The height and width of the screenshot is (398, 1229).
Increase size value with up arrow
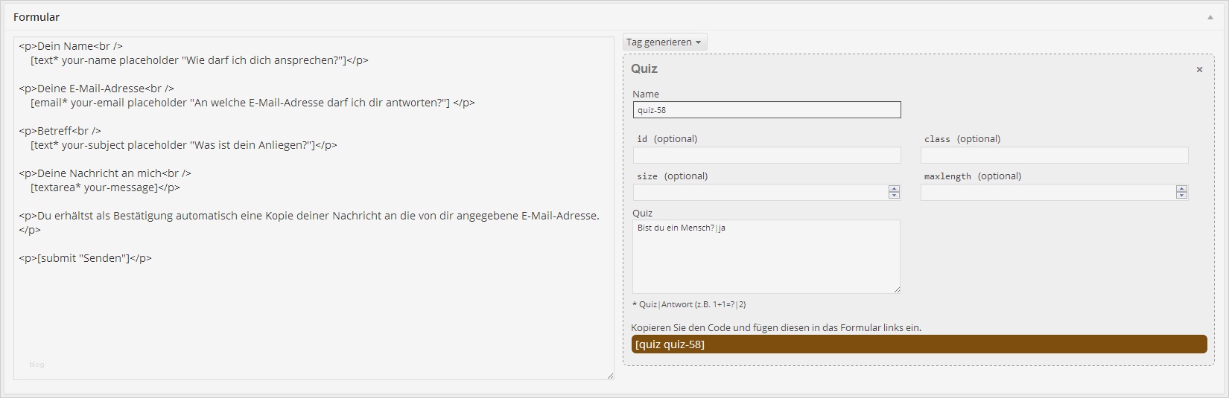[x=894, y=189]
